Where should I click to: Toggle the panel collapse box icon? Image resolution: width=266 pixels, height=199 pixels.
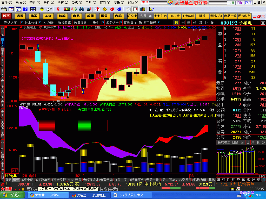point(207,23)
